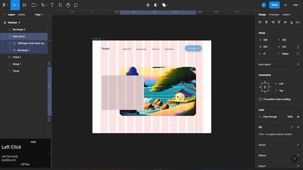
Task: Open the Figma main menu icon
Action: coord(4,5)
